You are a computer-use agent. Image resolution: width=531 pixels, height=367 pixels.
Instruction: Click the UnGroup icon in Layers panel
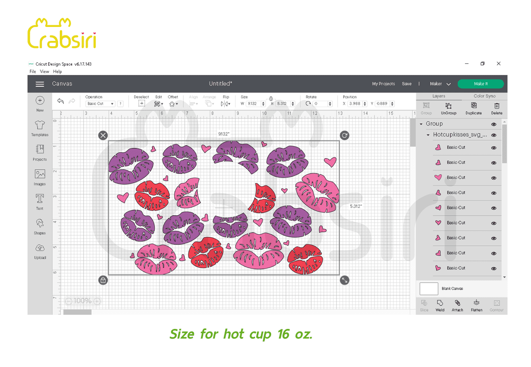tap(448, 109)
